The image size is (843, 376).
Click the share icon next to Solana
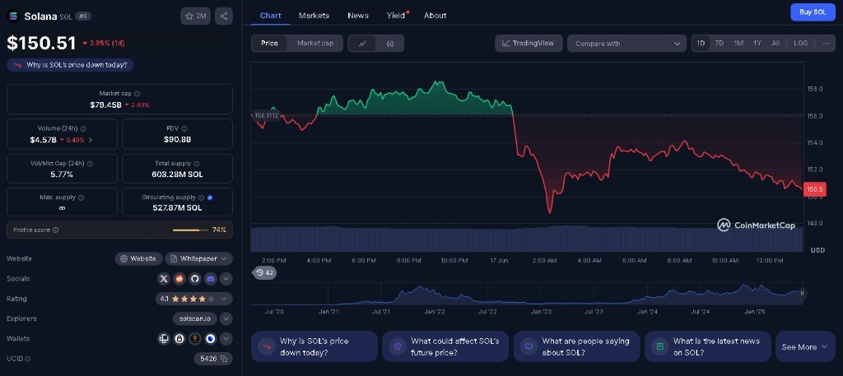(224, 16)
